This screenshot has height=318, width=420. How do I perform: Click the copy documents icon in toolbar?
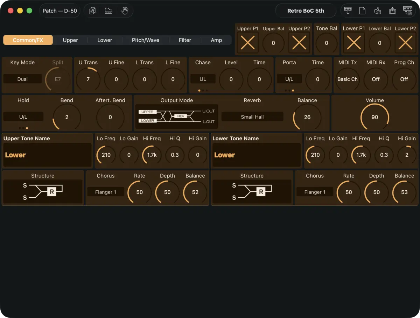[x=92, y=11]
